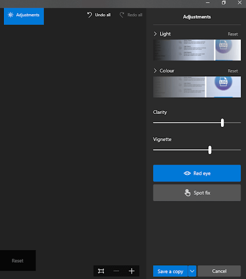Click the Undo all arrow icon
246x279 pixels.
point(90,15)
